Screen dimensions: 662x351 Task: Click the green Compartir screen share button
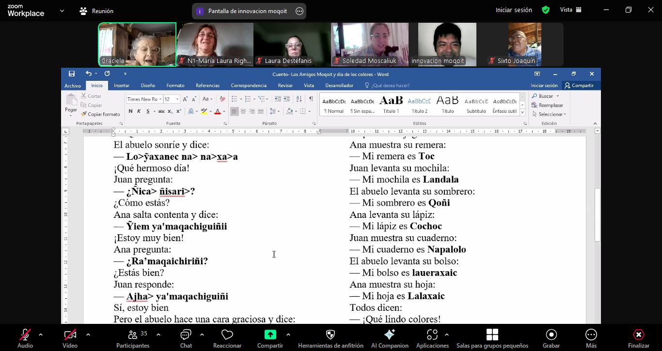pos(270,338)
